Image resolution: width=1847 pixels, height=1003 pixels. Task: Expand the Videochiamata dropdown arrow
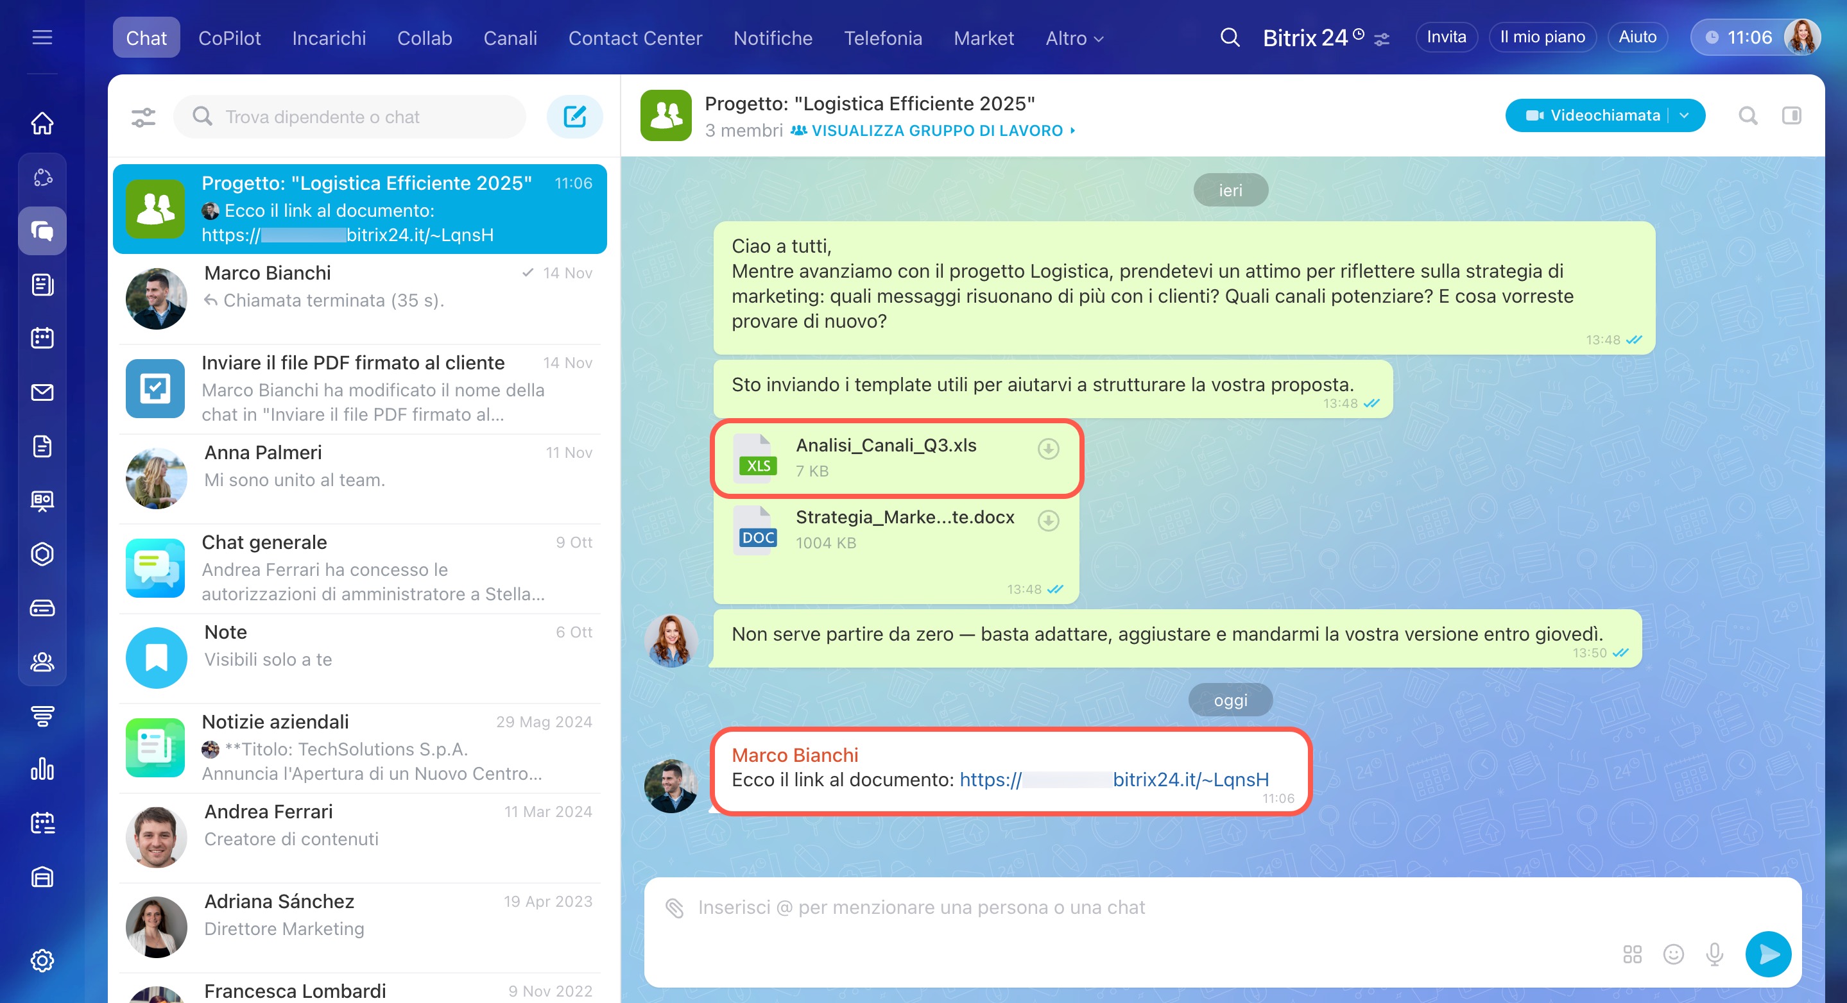point(1684,115)
